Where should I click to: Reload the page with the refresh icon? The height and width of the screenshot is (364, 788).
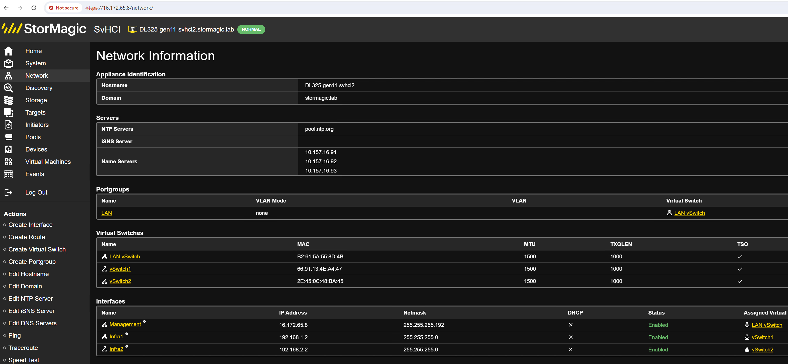tap(34, 8)
